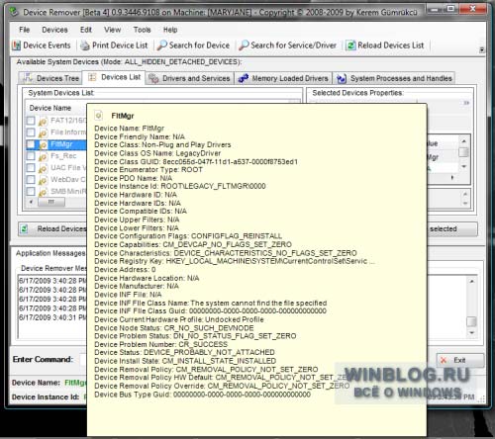Click the Reload Devices button below the list
Screen dimensions: 495x439
point(52,228)
